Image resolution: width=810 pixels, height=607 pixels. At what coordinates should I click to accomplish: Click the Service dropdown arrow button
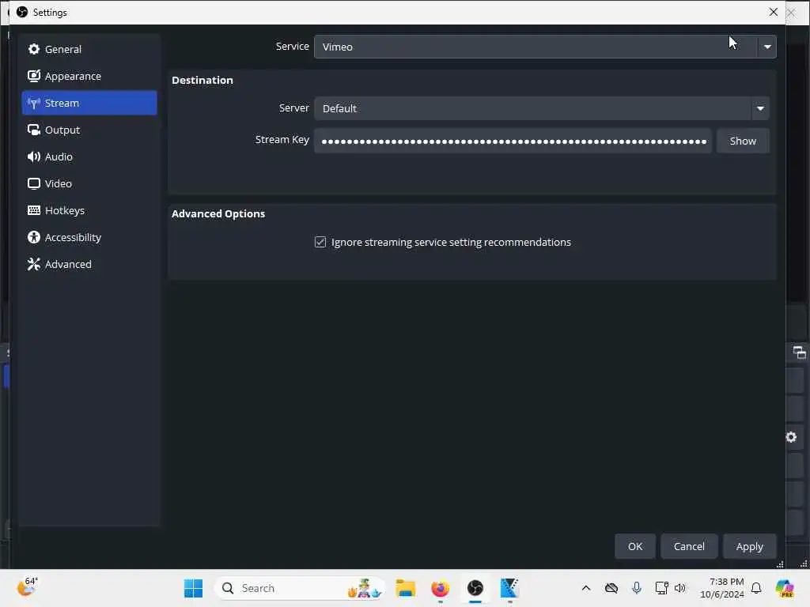[x=767, y=47]
